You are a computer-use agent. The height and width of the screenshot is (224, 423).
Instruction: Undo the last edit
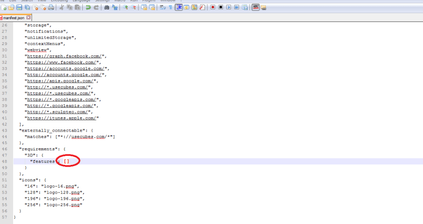click(x=88, y=8)
